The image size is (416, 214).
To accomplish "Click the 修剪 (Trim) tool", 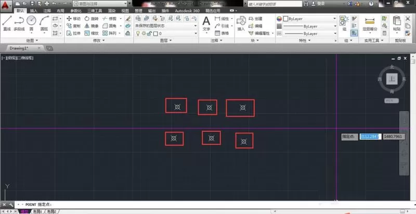I will (110, 19).
